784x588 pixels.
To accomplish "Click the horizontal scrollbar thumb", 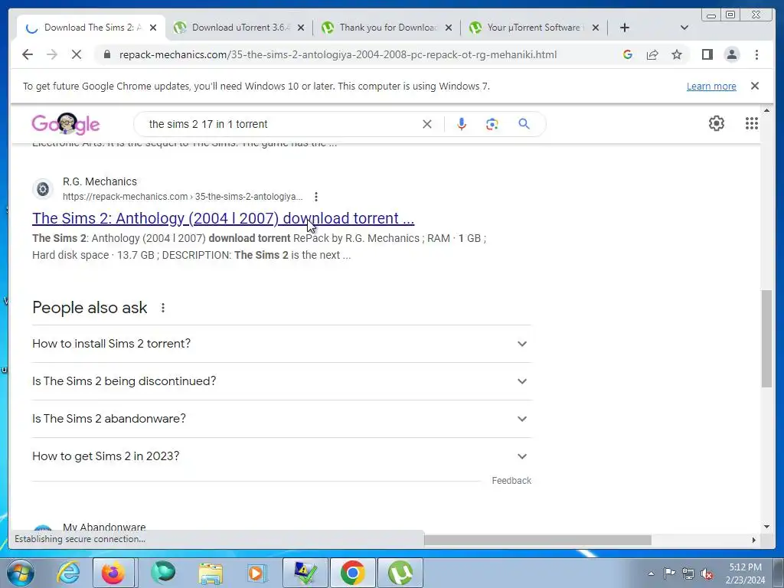I will (x=537, y=540).
